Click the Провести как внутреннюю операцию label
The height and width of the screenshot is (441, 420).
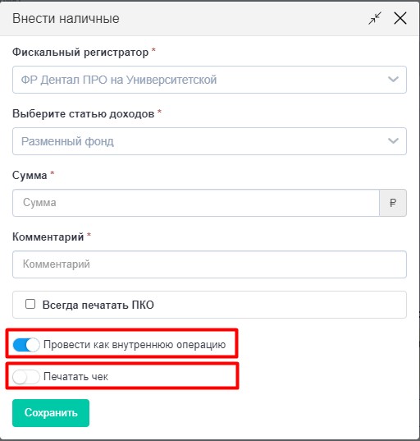135,345
